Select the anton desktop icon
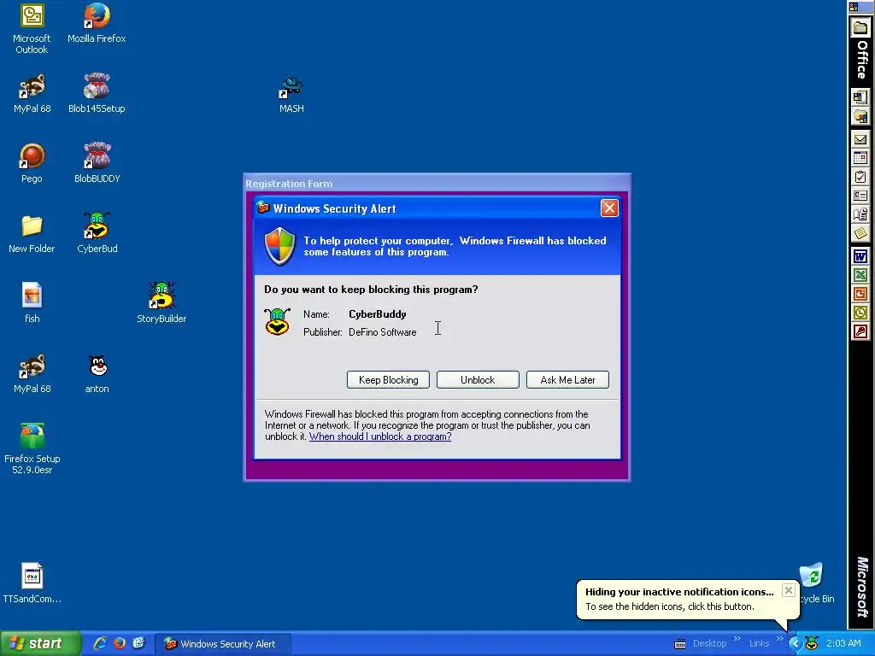This screenshot has width=875, height=656. [97, 374]
